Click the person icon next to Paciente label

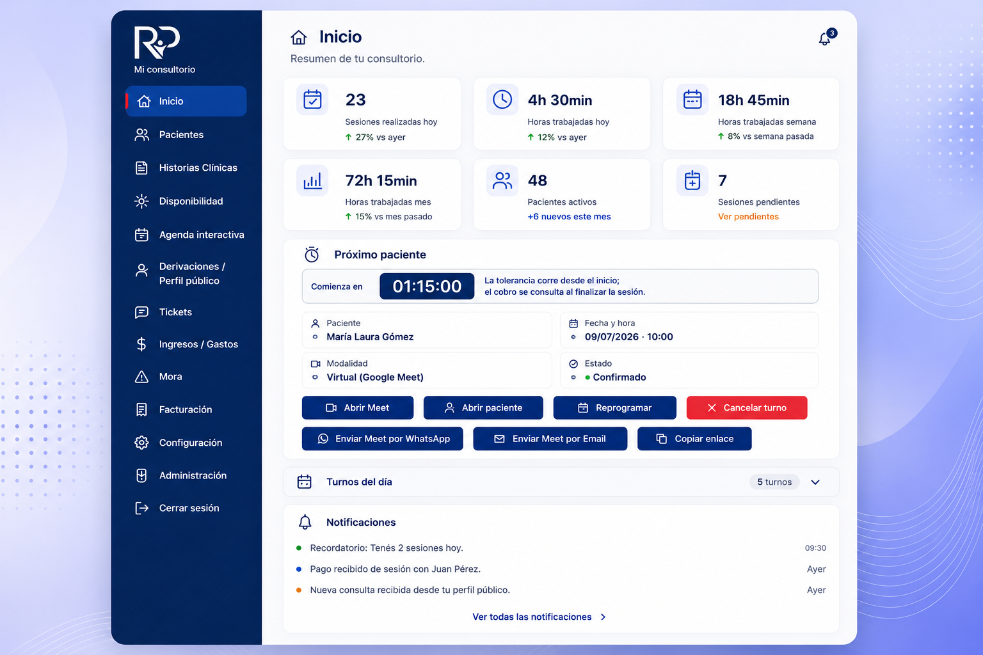tap(316, 323)
